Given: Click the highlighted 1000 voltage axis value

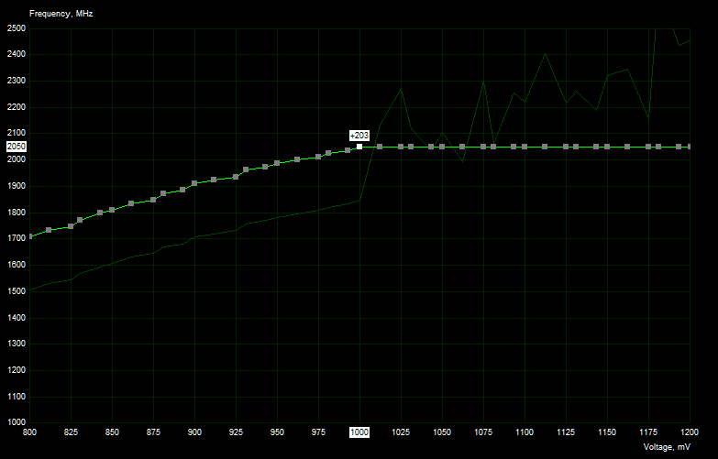Looking at the screenshot, I should [359, 432].
